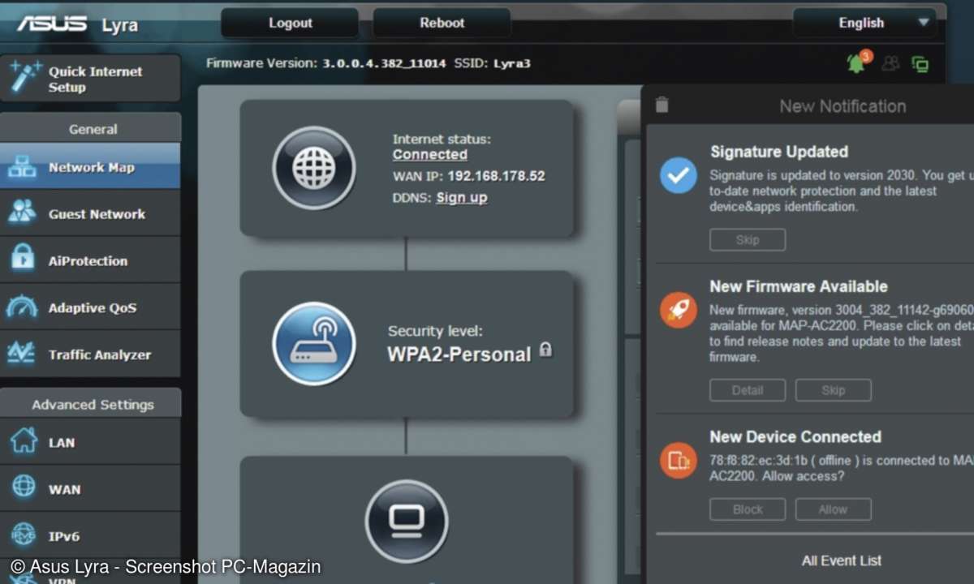Click the Network Map sidebar icon

22,167
